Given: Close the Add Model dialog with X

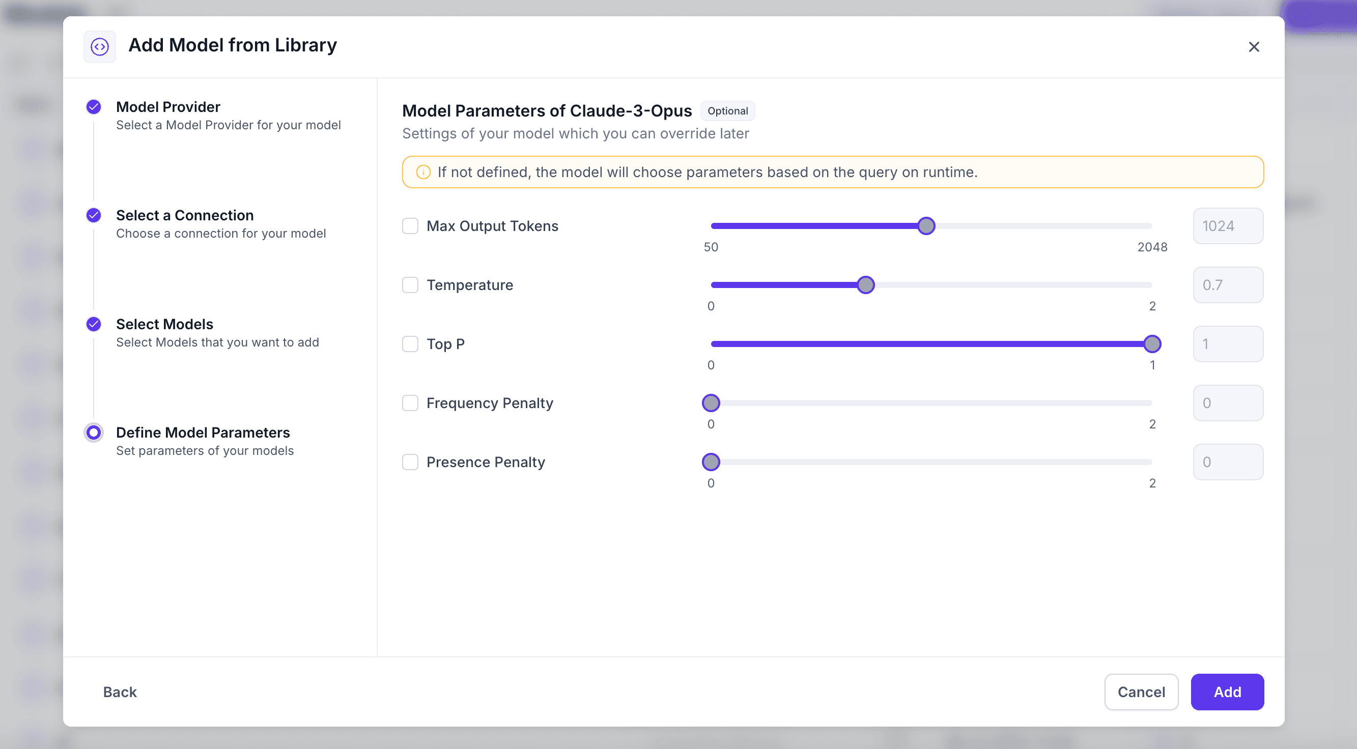Looking at the screenshot, I should (1254, 47).
